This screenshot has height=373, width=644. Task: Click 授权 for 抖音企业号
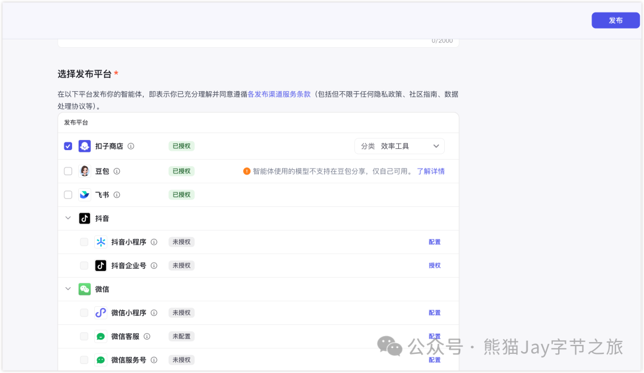click(435, 266)
